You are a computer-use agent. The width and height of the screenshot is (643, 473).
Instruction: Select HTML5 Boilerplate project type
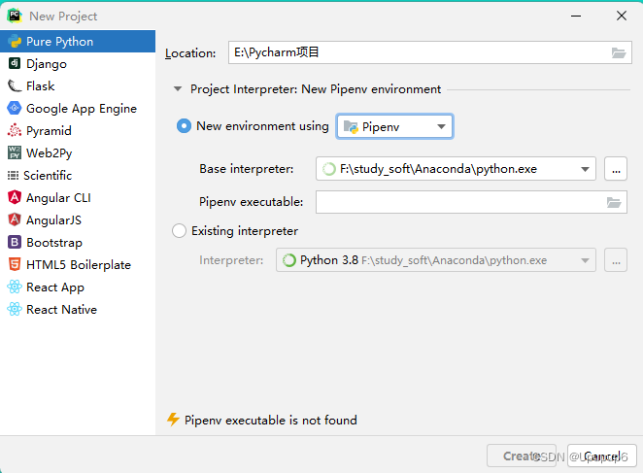click(78, 265)
